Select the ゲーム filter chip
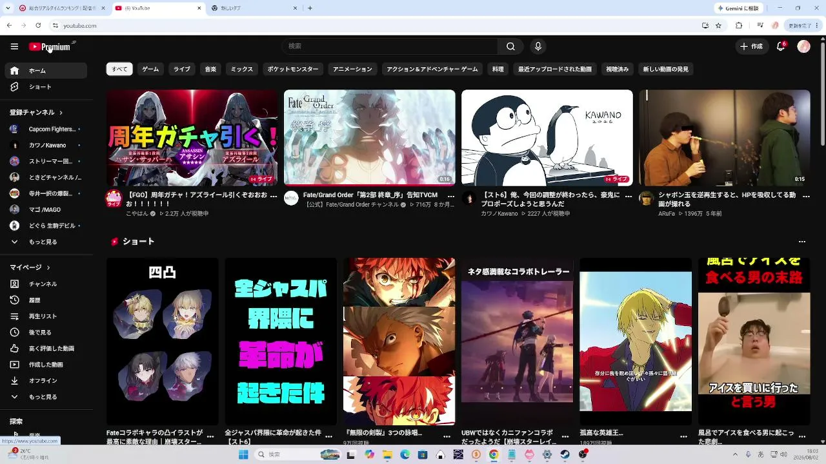This screenshot has width=826, height=464. pos(150,69)
